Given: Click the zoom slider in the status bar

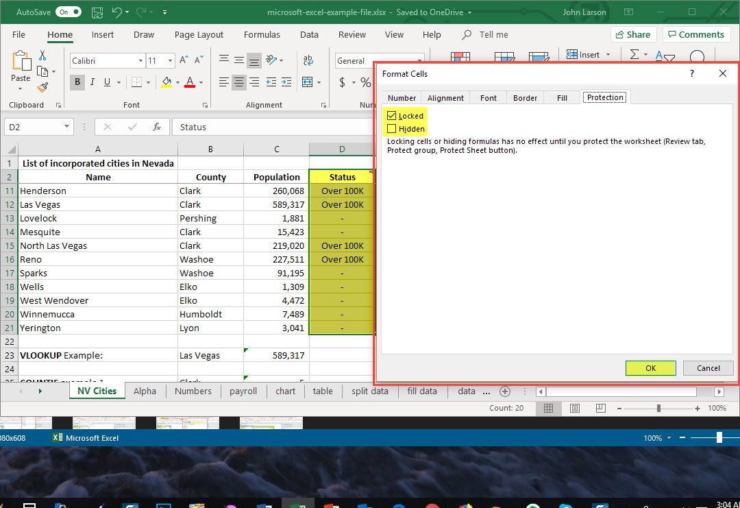Looking at the screenshot, I should 658,408.
